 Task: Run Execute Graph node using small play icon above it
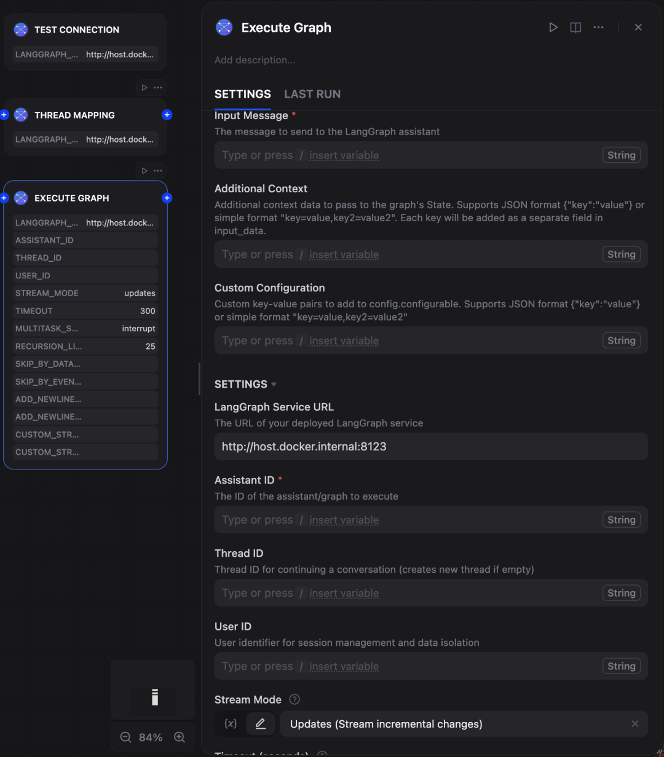click(144, 171)
